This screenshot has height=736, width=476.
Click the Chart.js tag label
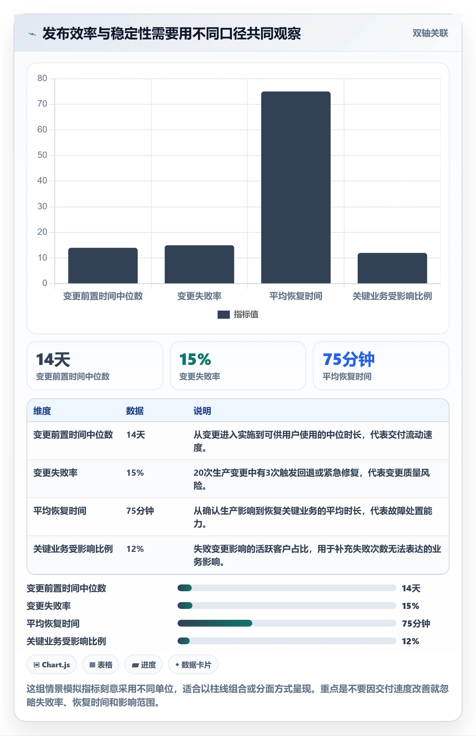coord(56,665)
